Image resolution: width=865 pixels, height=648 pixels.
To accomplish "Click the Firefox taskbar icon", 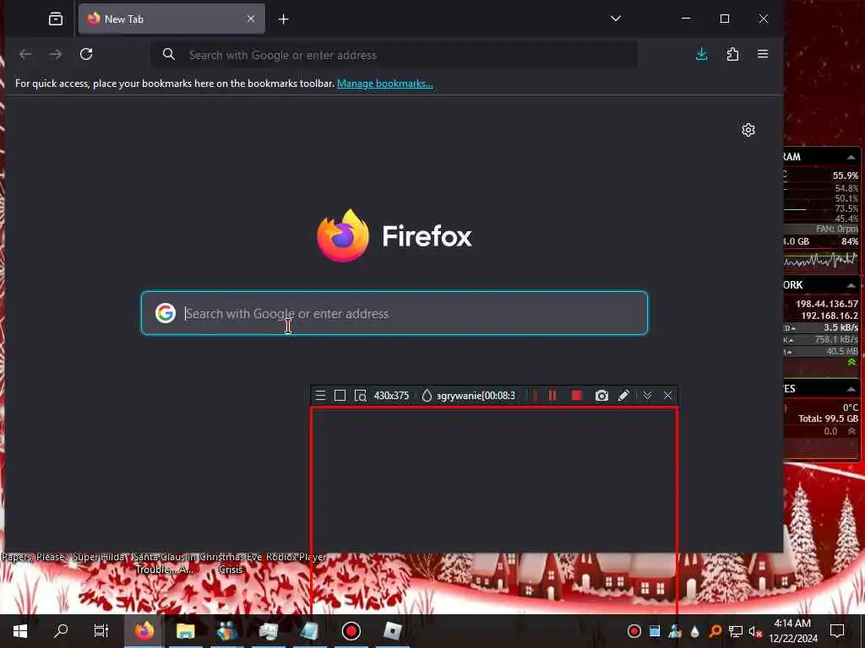I will point(144,631).
